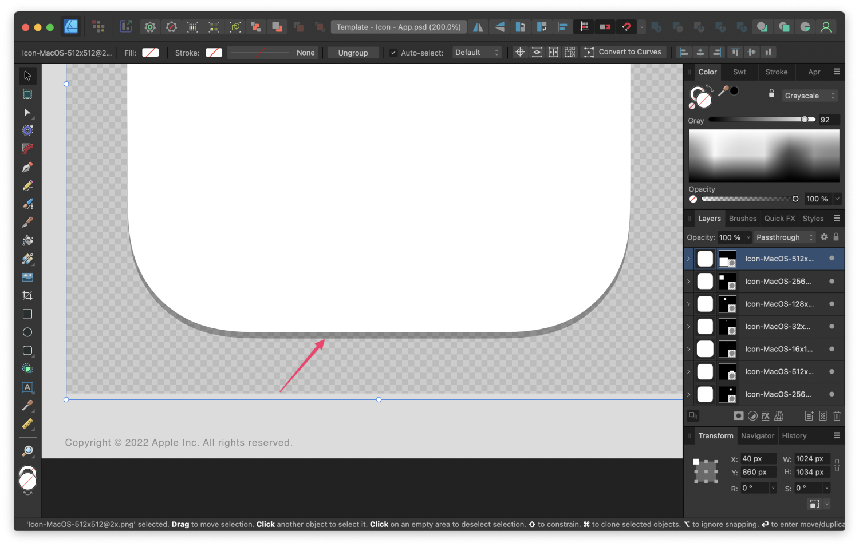Screen dimensions: 859x547
Task: Select the Move tool
Action: click(27, 75)
